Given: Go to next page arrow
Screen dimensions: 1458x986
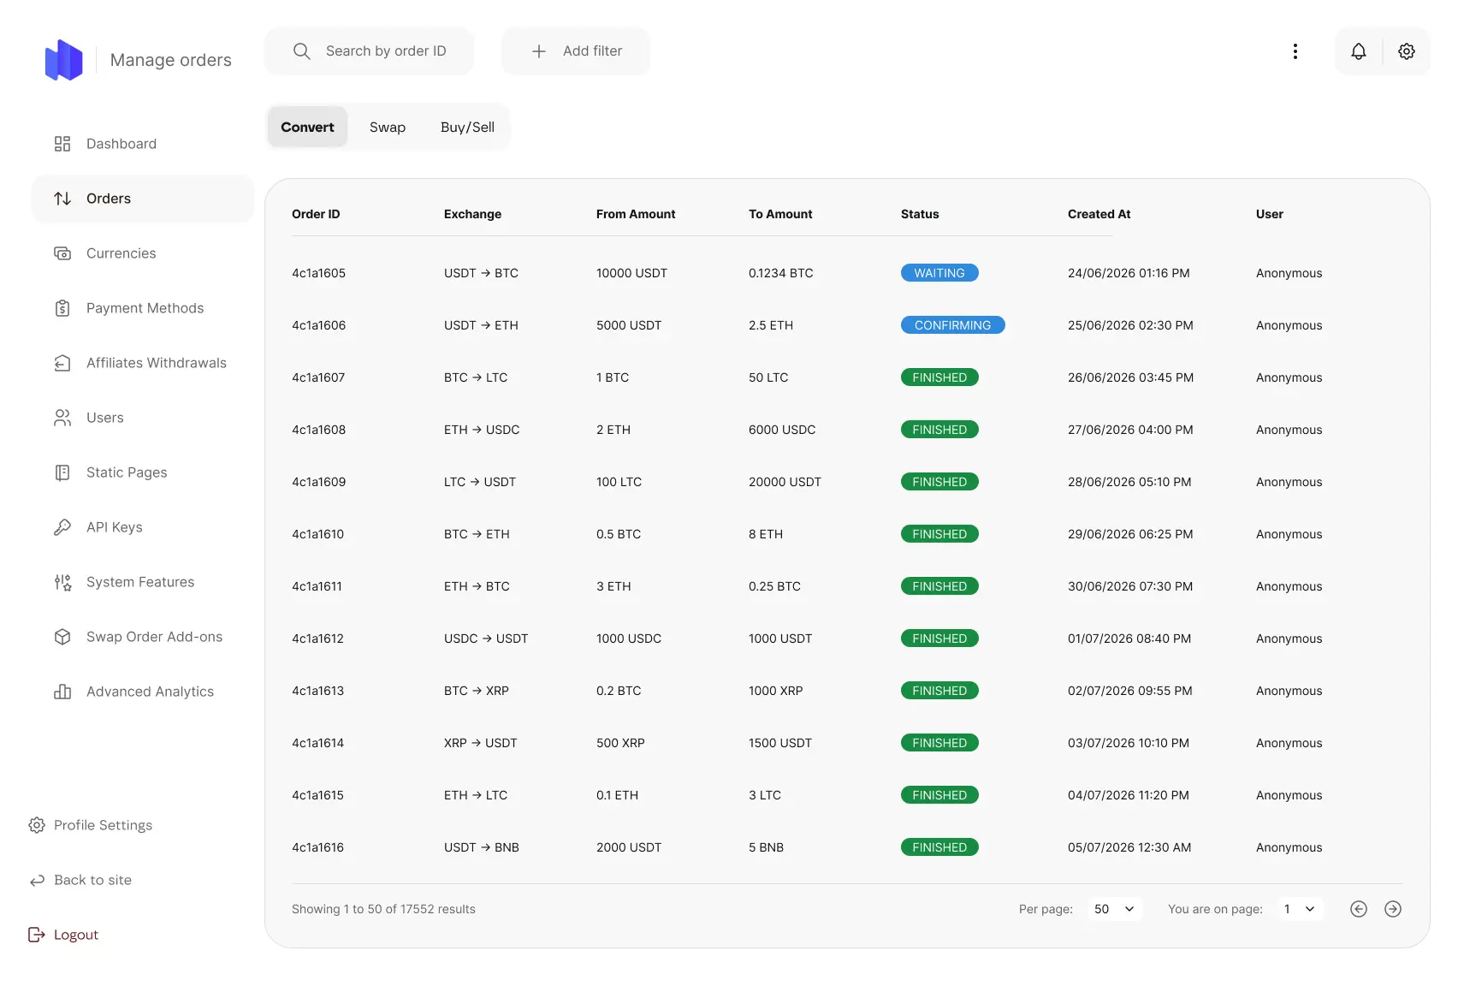Looking at the screenshot, I should tap(1393, 909).
